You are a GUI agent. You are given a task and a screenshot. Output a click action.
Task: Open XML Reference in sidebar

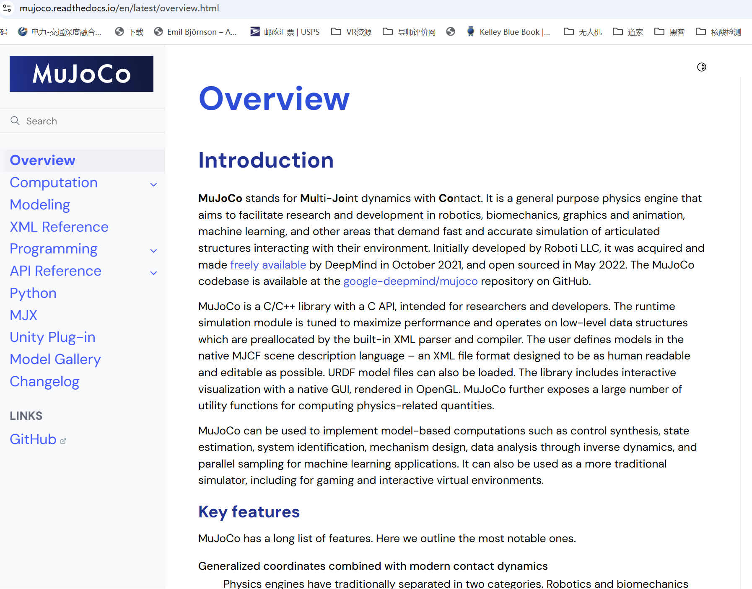click(59, 227)
